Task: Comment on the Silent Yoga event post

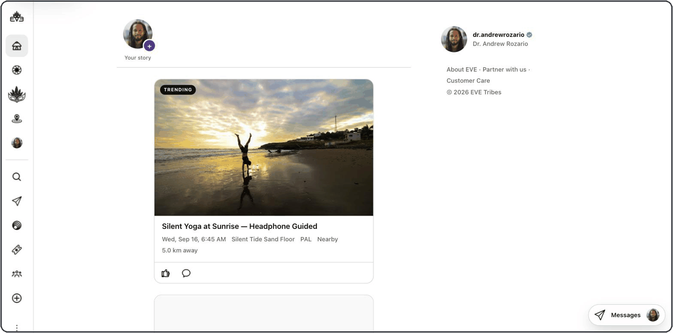Action: tap(186, 274)
